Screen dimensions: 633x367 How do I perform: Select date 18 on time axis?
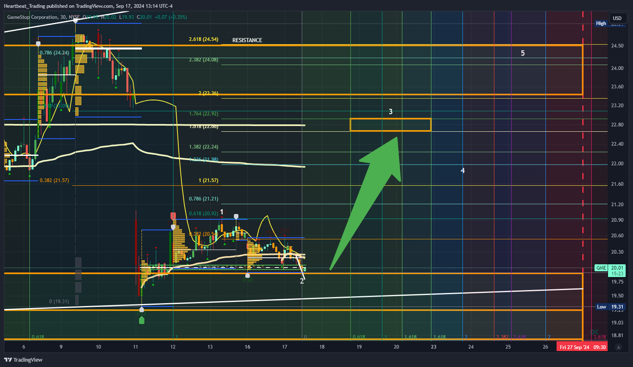[322, 347]
